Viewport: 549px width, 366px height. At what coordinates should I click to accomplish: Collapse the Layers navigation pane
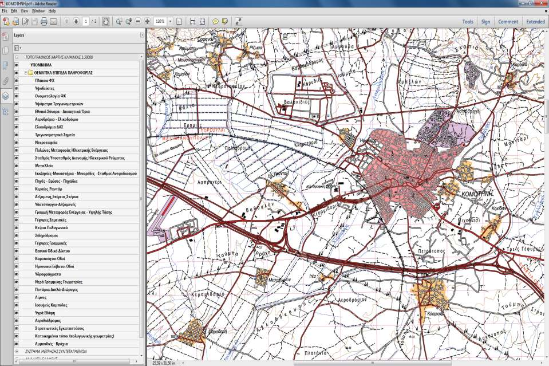coord(142,35)
